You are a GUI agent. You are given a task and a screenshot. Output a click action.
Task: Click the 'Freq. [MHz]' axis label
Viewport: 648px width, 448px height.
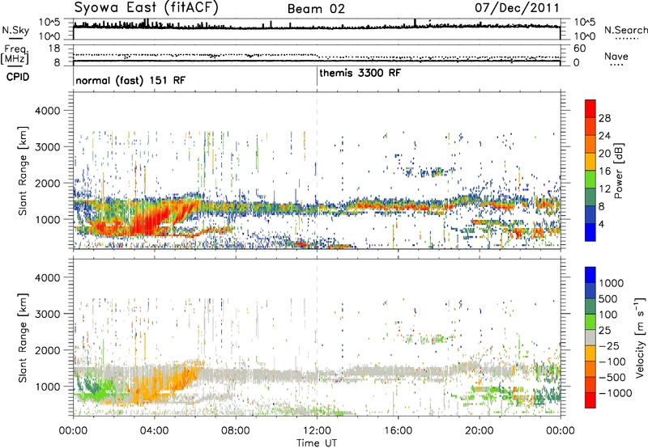point(15,55)
